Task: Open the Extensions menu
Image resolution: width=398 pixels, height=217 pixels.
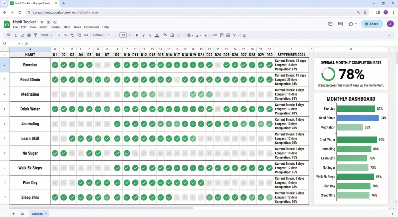Action: click(92, 27)
